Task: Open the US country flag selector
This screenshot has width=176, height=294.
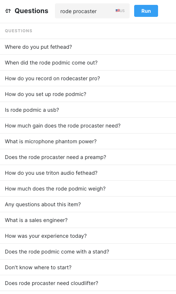Action: pyautogui.click(x=120, y=10)
